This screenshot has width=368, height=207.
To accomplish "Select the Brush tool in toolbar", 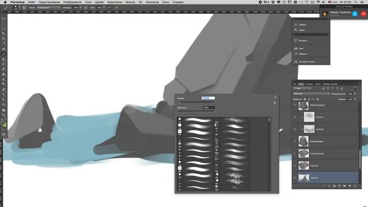I will point(3,54).
